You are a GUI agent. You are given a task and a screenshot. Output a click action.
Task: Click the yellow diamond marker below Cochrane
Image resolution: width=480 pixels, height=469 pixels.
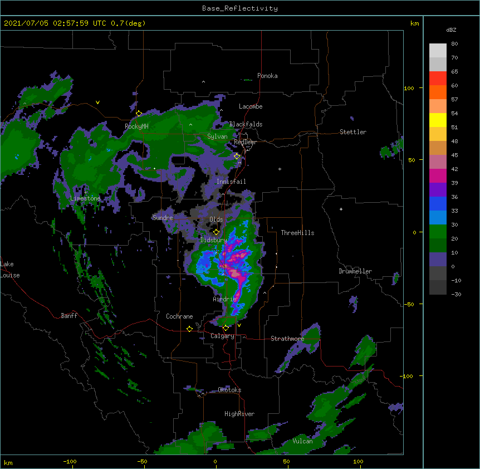tap(189, 329)
